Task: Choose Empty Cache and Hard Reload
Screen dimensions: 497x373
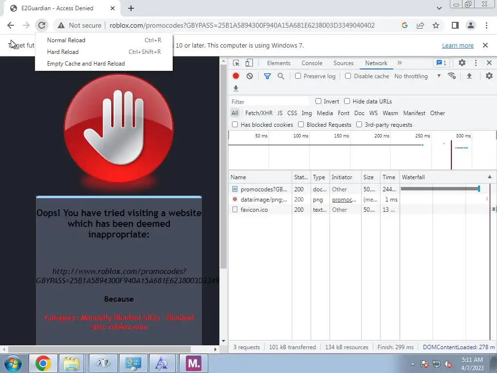Action: [104, 64]
